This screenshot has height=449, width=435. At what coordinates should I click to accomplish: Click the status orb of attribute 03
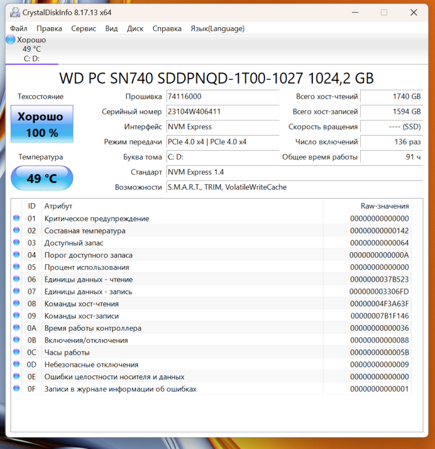coord(16,242)
